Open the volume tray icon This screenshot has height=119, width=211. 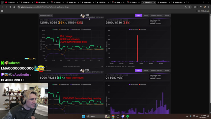click(x=197, y=116)
